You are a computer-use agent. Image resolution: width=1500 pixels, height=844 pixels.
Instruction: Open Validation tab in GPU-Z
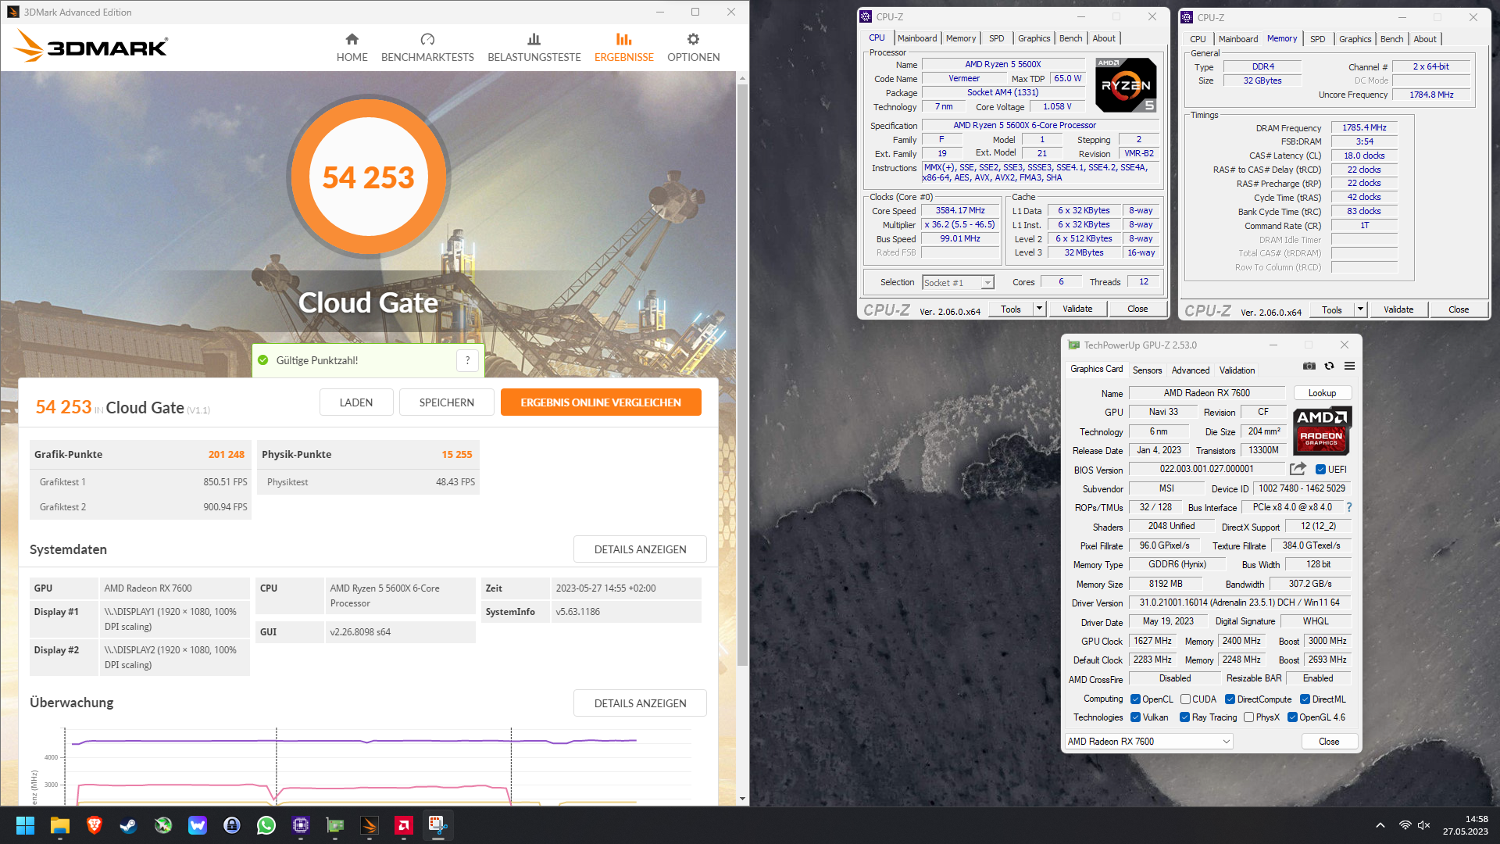[1237, 370]
